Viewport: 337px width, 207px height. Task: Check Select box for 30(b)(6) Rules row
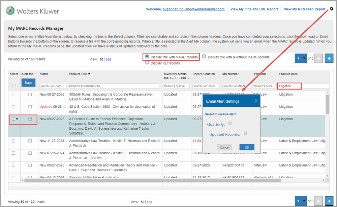13,94
